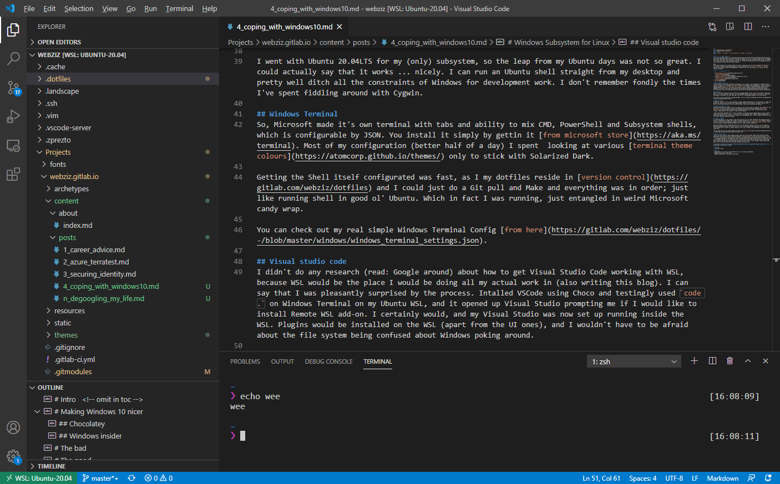Open the Manage gear icon
Viewport: 780px width, 484px height.
click(x=13, y=457)
